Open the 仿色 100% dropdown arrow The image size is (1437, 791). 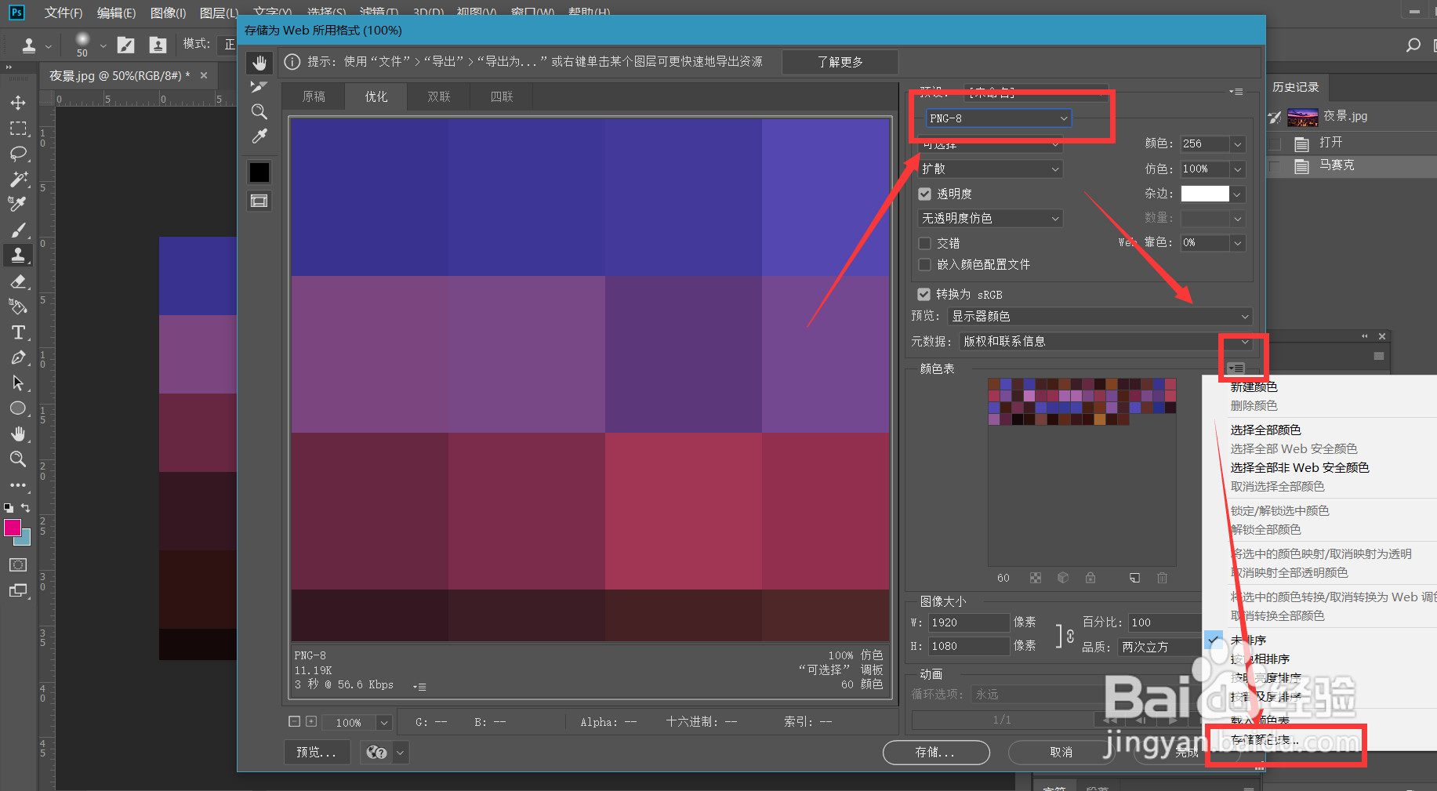pyautogui.click(x=1237, y=169)
